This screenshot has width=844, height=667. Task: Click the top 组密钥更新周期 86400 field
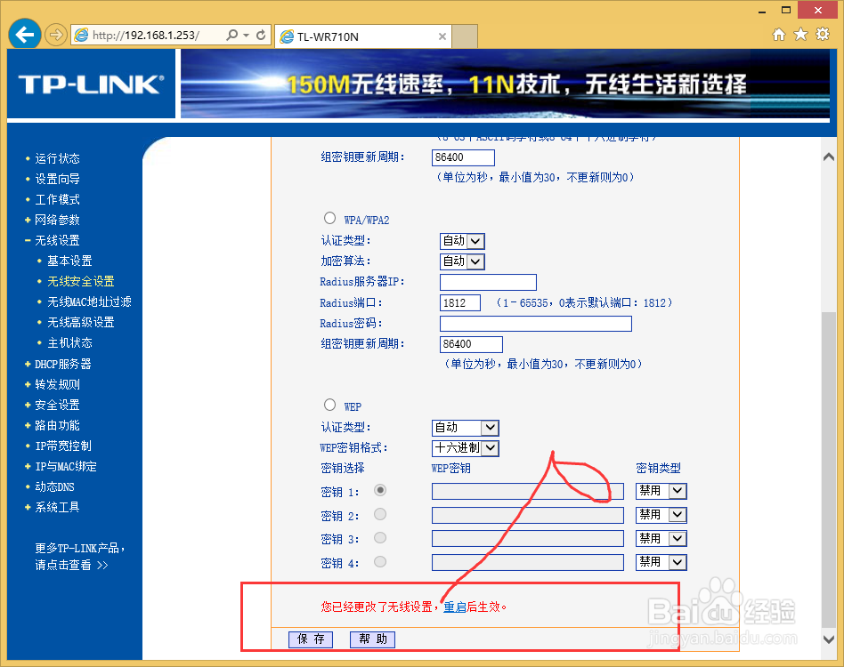[x=464, y=157]
